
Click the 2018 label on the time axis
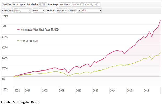pos(146,91)
